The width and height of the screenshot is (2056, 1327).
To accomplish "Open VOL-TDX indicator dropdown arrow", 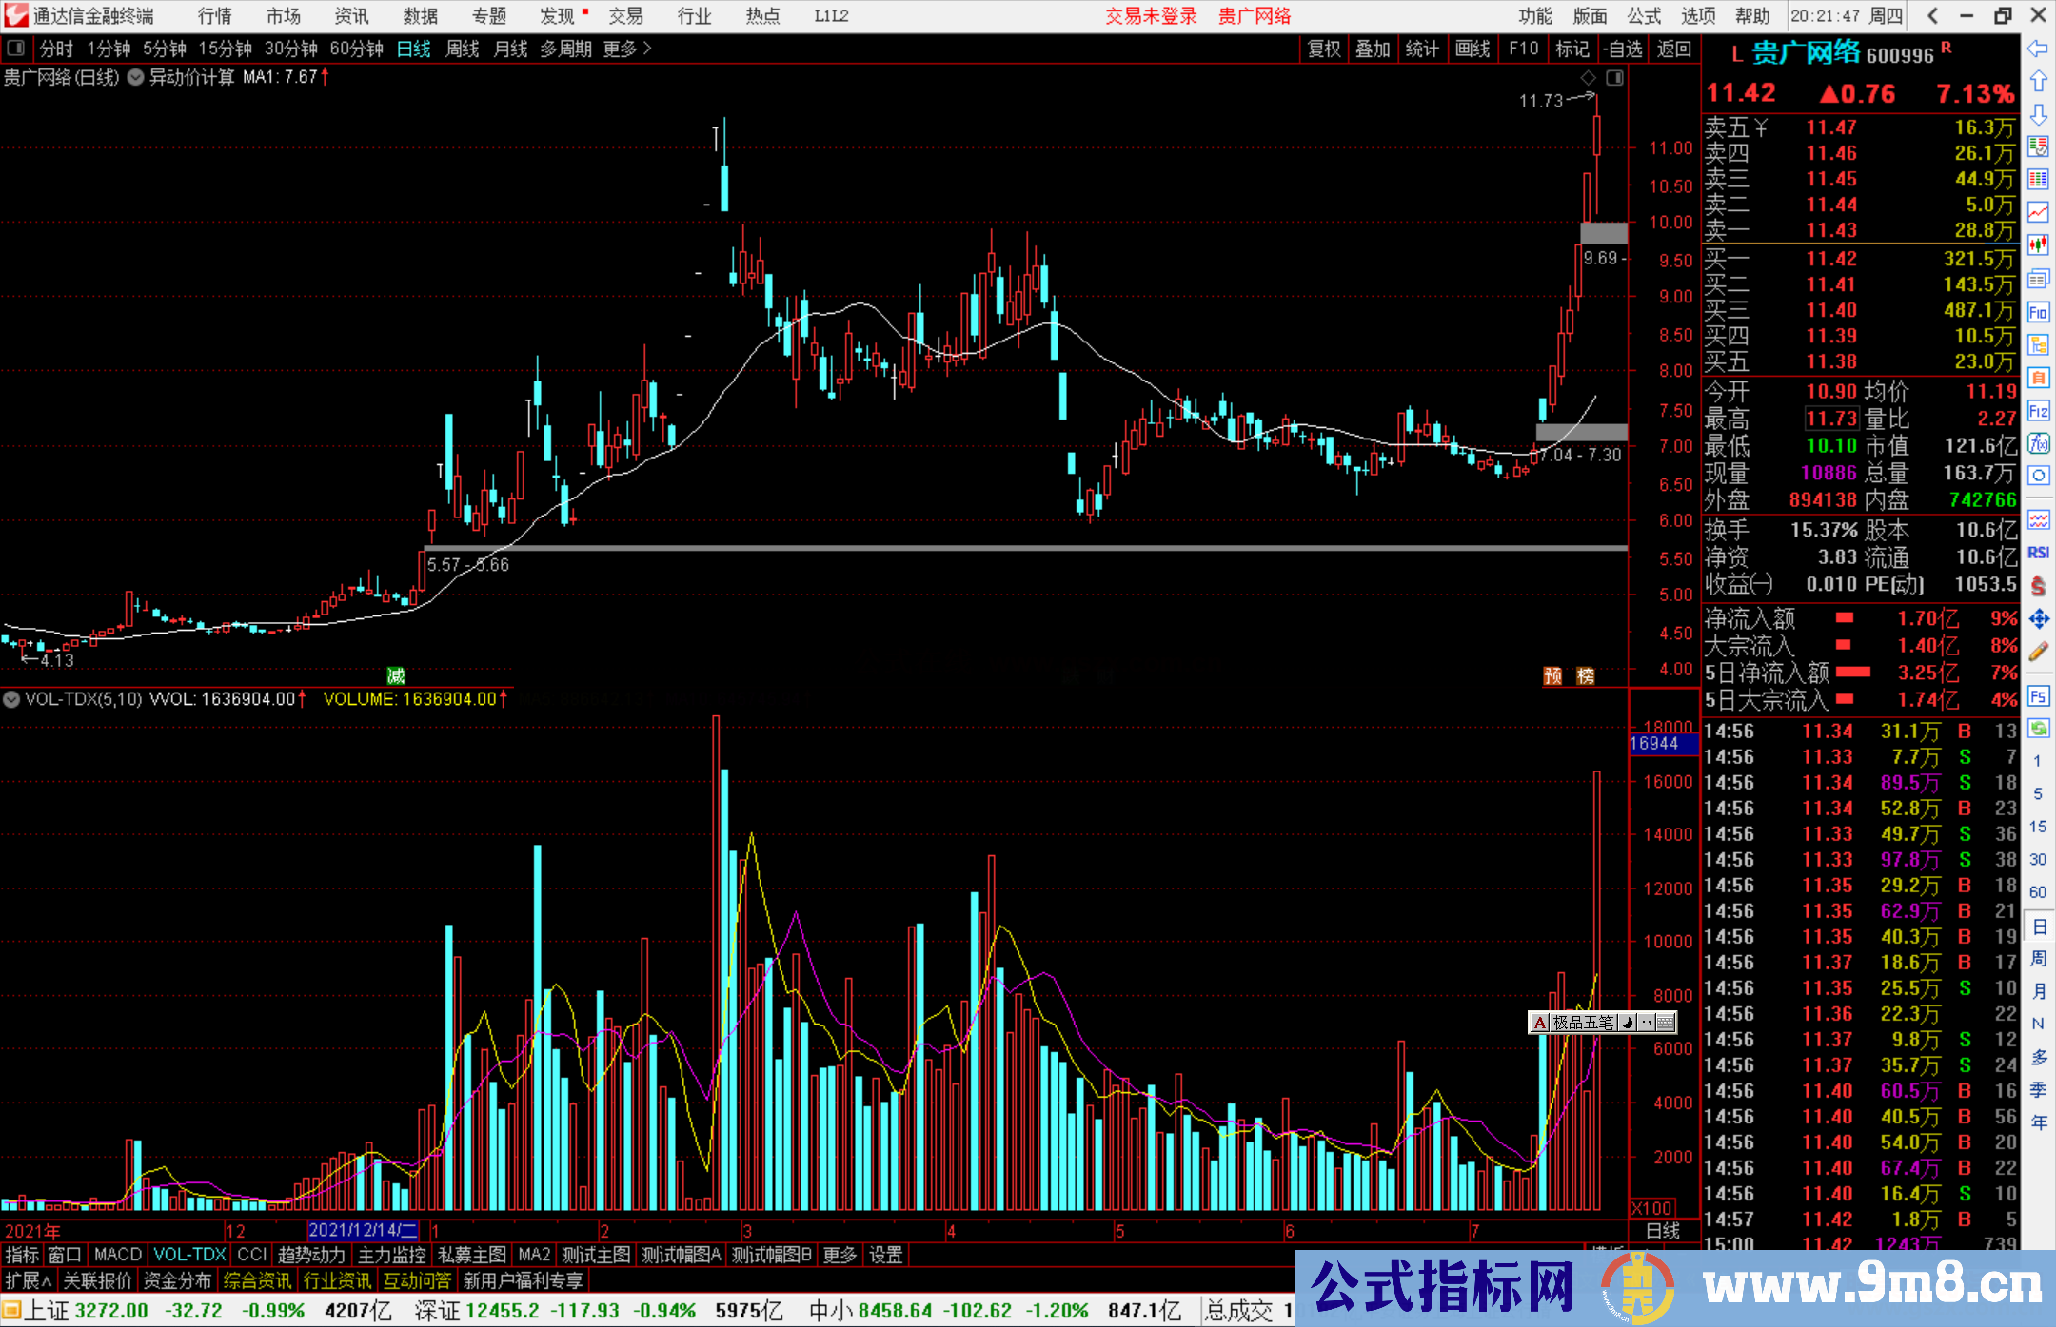I will (11, 699).
